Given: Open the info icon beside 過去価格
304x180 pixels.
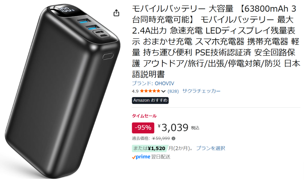Looking at the screenshot, I should pyautogui.click(x=173, y=138).
